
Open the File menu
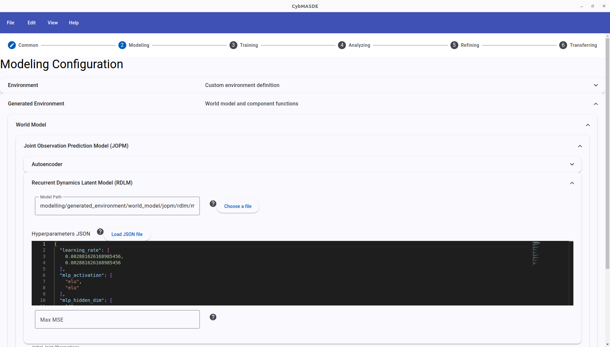point(11,23)
